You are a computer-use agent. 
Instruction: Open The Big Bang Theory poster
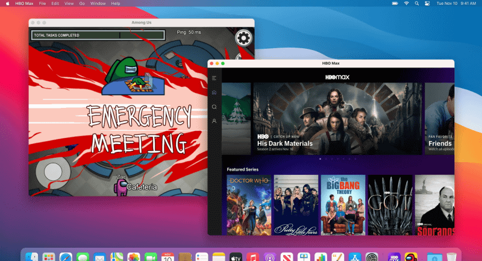pos(343,205)
